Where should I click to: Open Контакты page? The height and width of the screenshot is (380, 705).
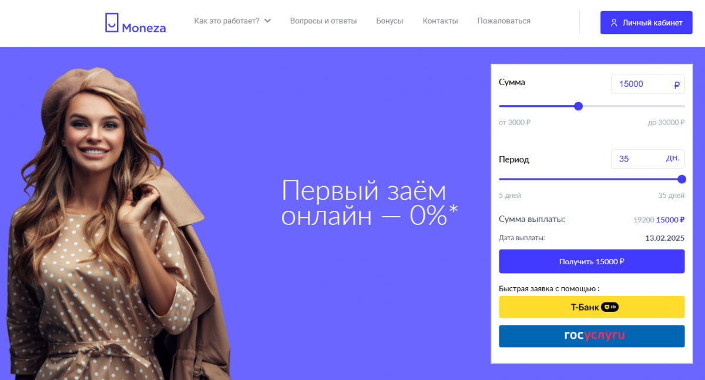(440, 21)
